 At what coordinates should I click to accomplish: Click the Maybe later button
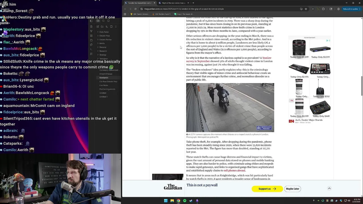point(292,189)
